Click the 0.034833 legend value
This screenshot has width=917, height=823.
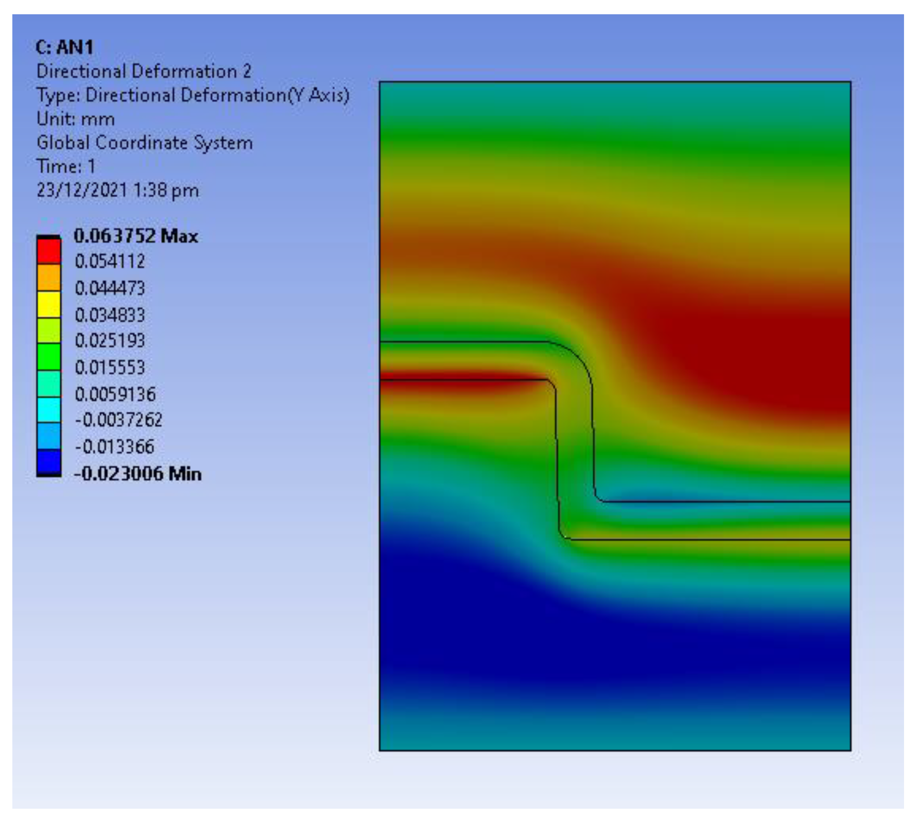(109, 315)
